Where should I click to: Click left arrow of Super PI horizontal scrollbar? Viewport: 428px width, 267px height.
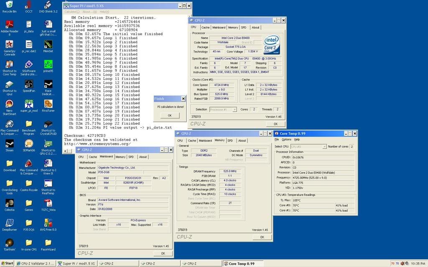(66, 151)
